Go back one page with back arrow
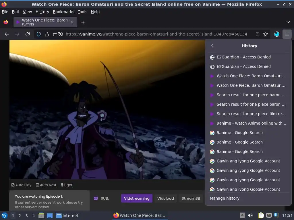This screenshot has height=220, width=294. click(7, 34)
